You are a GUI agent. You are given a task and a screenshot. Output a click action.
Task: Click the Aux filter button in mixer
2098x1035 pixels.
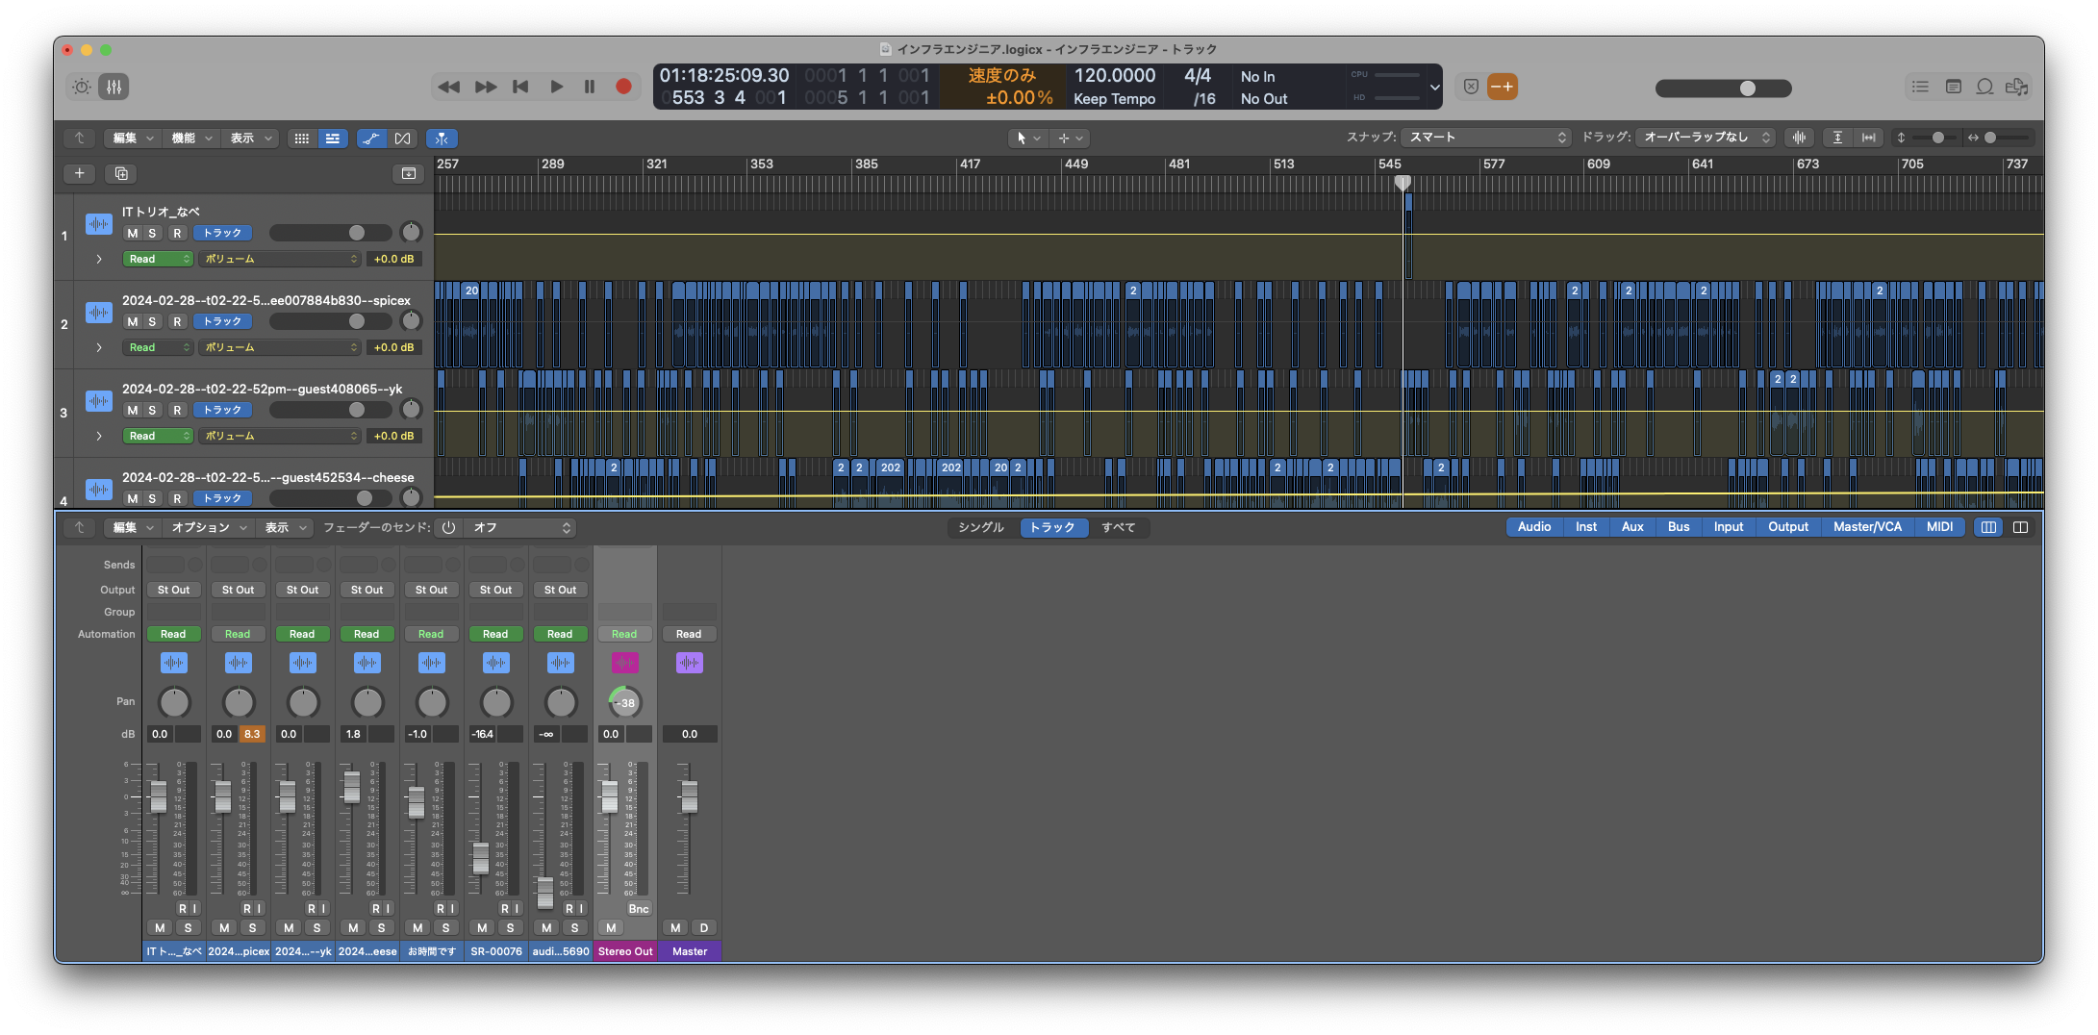[x=1632, y=527]
